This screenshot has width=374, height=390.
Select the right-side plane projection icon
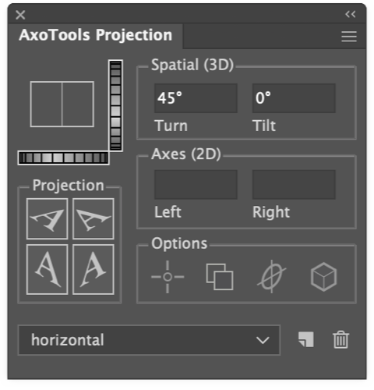tap(93, 269)
